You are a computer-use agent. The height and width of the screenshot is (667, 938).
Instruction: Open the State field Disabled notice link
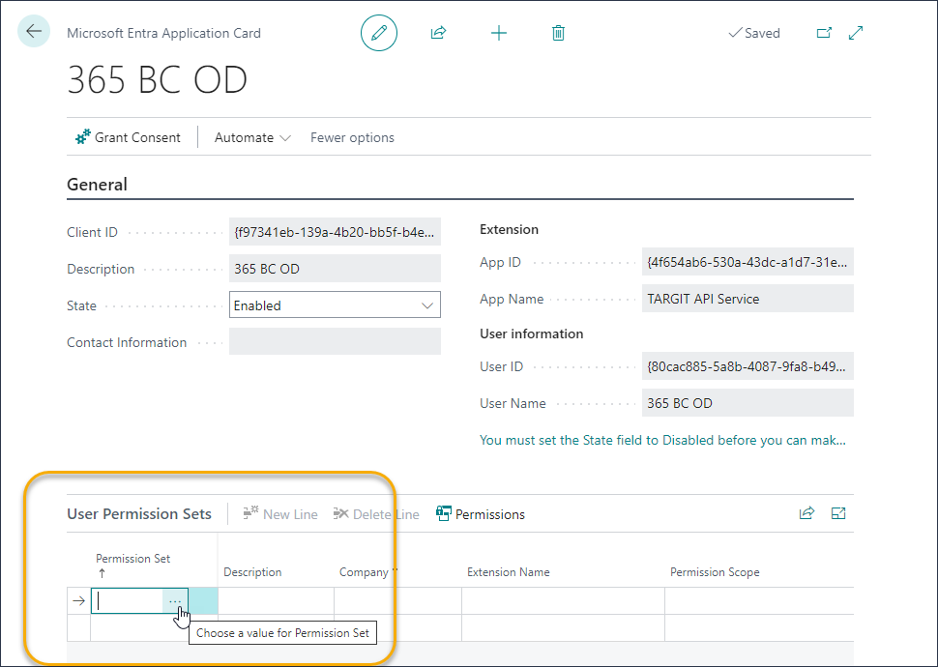(662, 440)
